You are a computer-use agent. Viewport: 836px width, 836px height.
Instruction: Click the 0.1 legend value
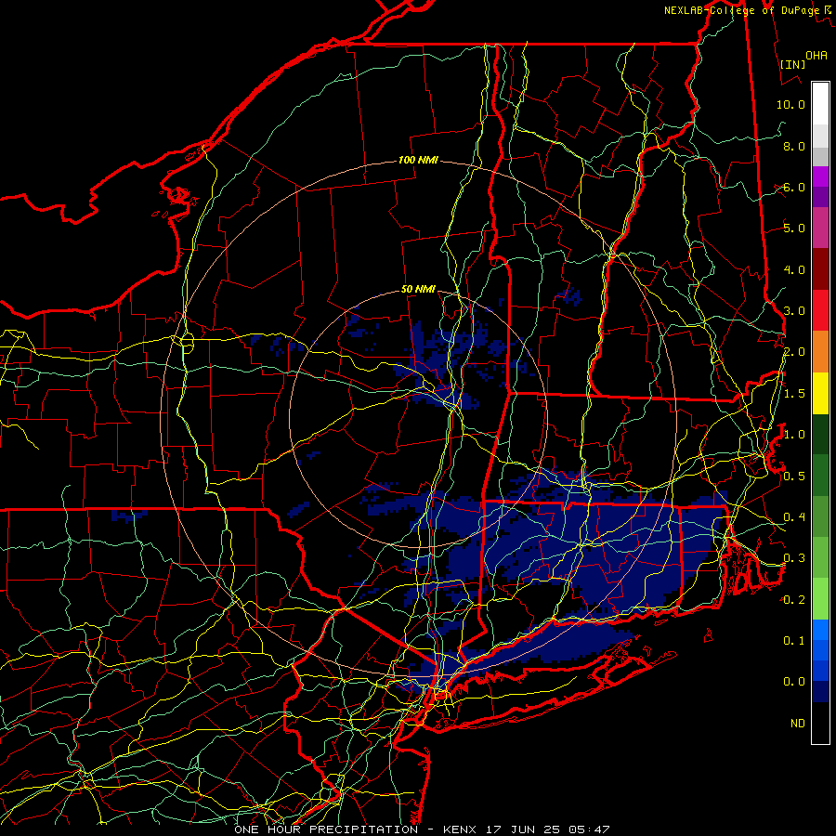tap(794, 640)
